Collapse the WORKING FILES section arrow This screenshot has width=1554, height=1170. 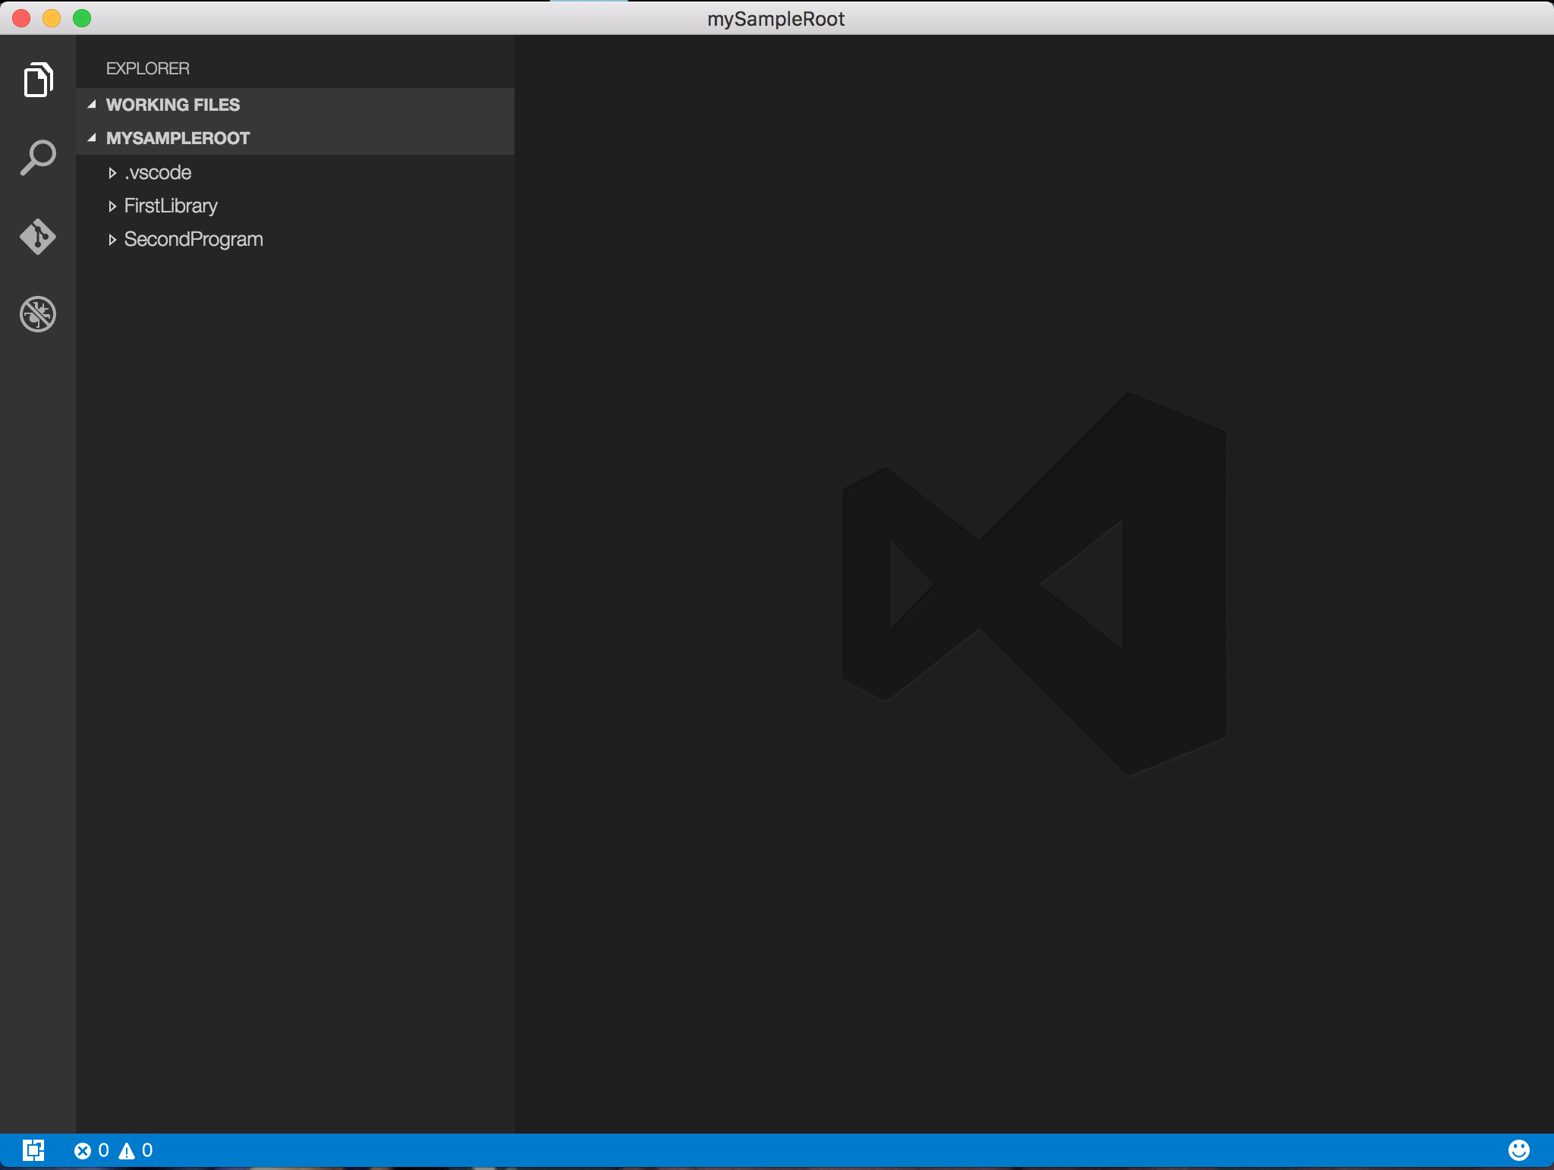pos(92,105)
